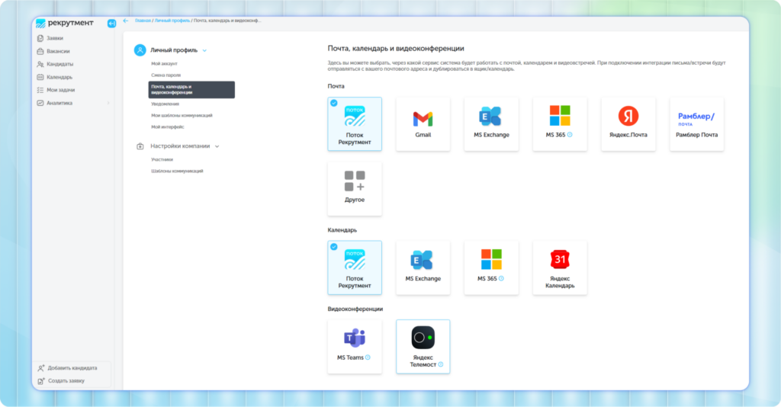Click the Настройки компании building icon
The width and height of the screenshot is (781, 407).
click(x=140, y=146)
